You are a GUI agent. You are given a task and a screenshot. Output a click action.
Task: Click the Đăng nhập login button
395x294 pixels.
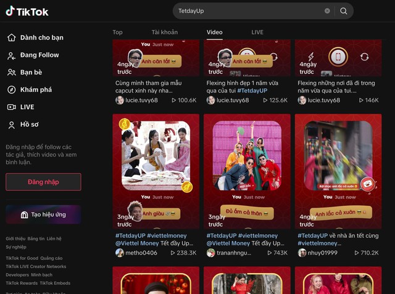pos(43,182)
